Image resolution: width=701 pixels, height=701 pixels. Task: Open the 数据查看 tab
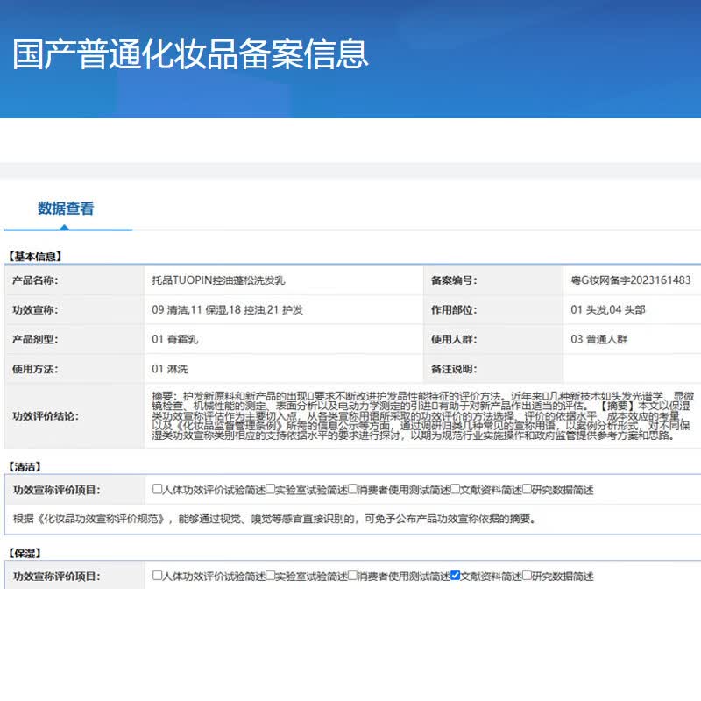pos(66,209)
